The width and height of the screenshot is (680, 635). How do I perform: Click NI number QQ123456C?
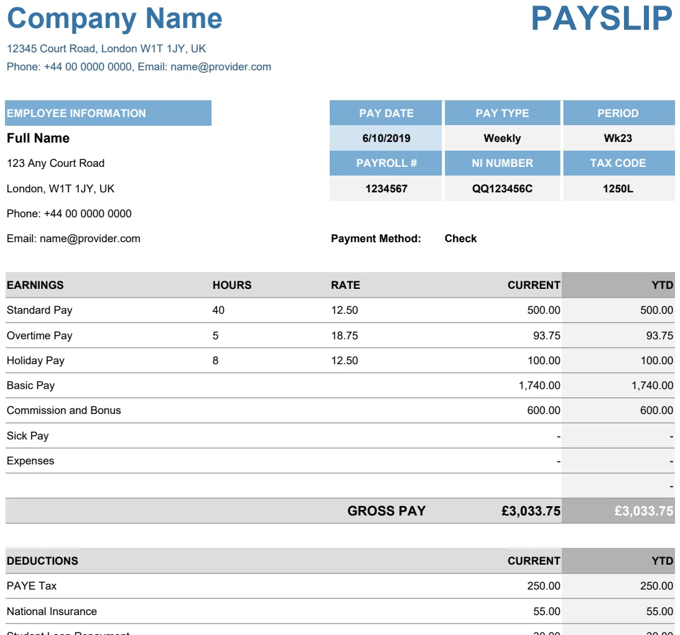[x=502, y=189]
